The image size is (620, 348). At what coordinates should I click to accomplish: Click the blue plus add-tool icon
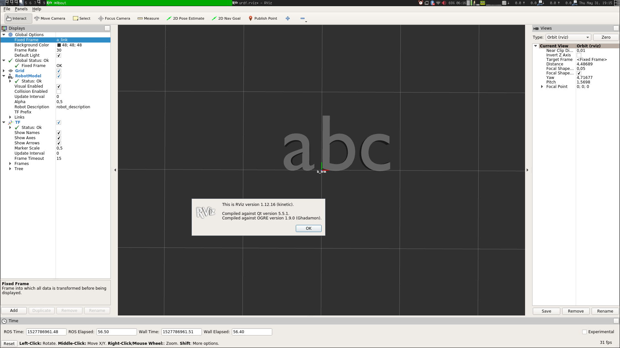pos(288,18)
